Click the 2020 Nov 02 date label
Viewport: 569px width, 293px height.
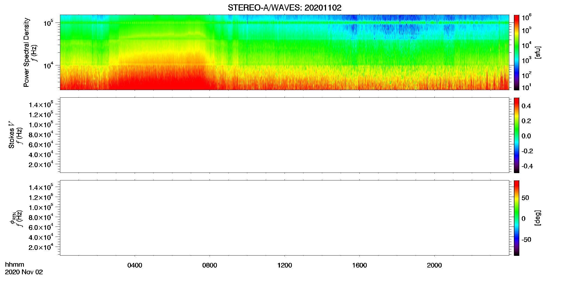coord(24,272)
